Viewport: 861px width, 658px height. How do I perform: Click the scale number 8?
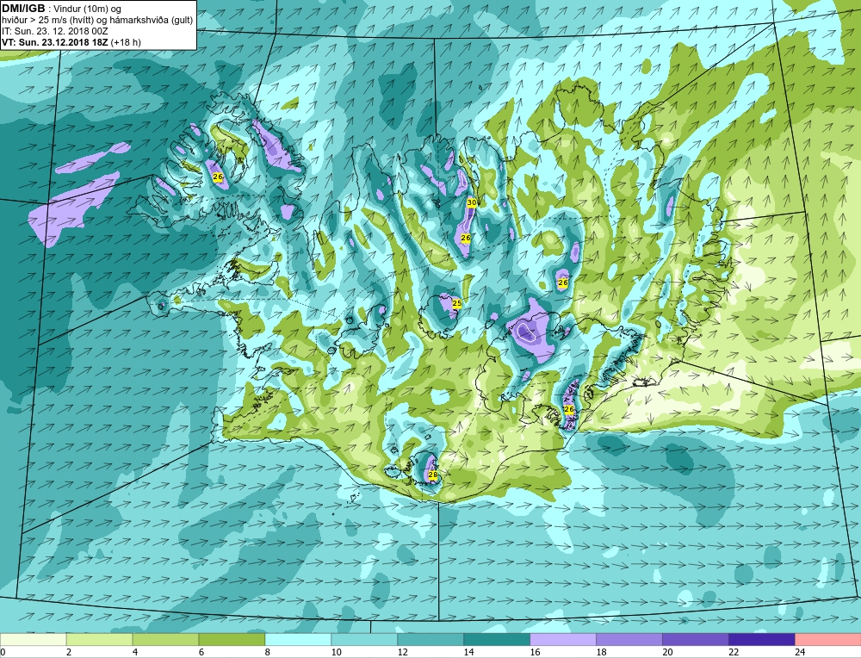coord(268,652)
